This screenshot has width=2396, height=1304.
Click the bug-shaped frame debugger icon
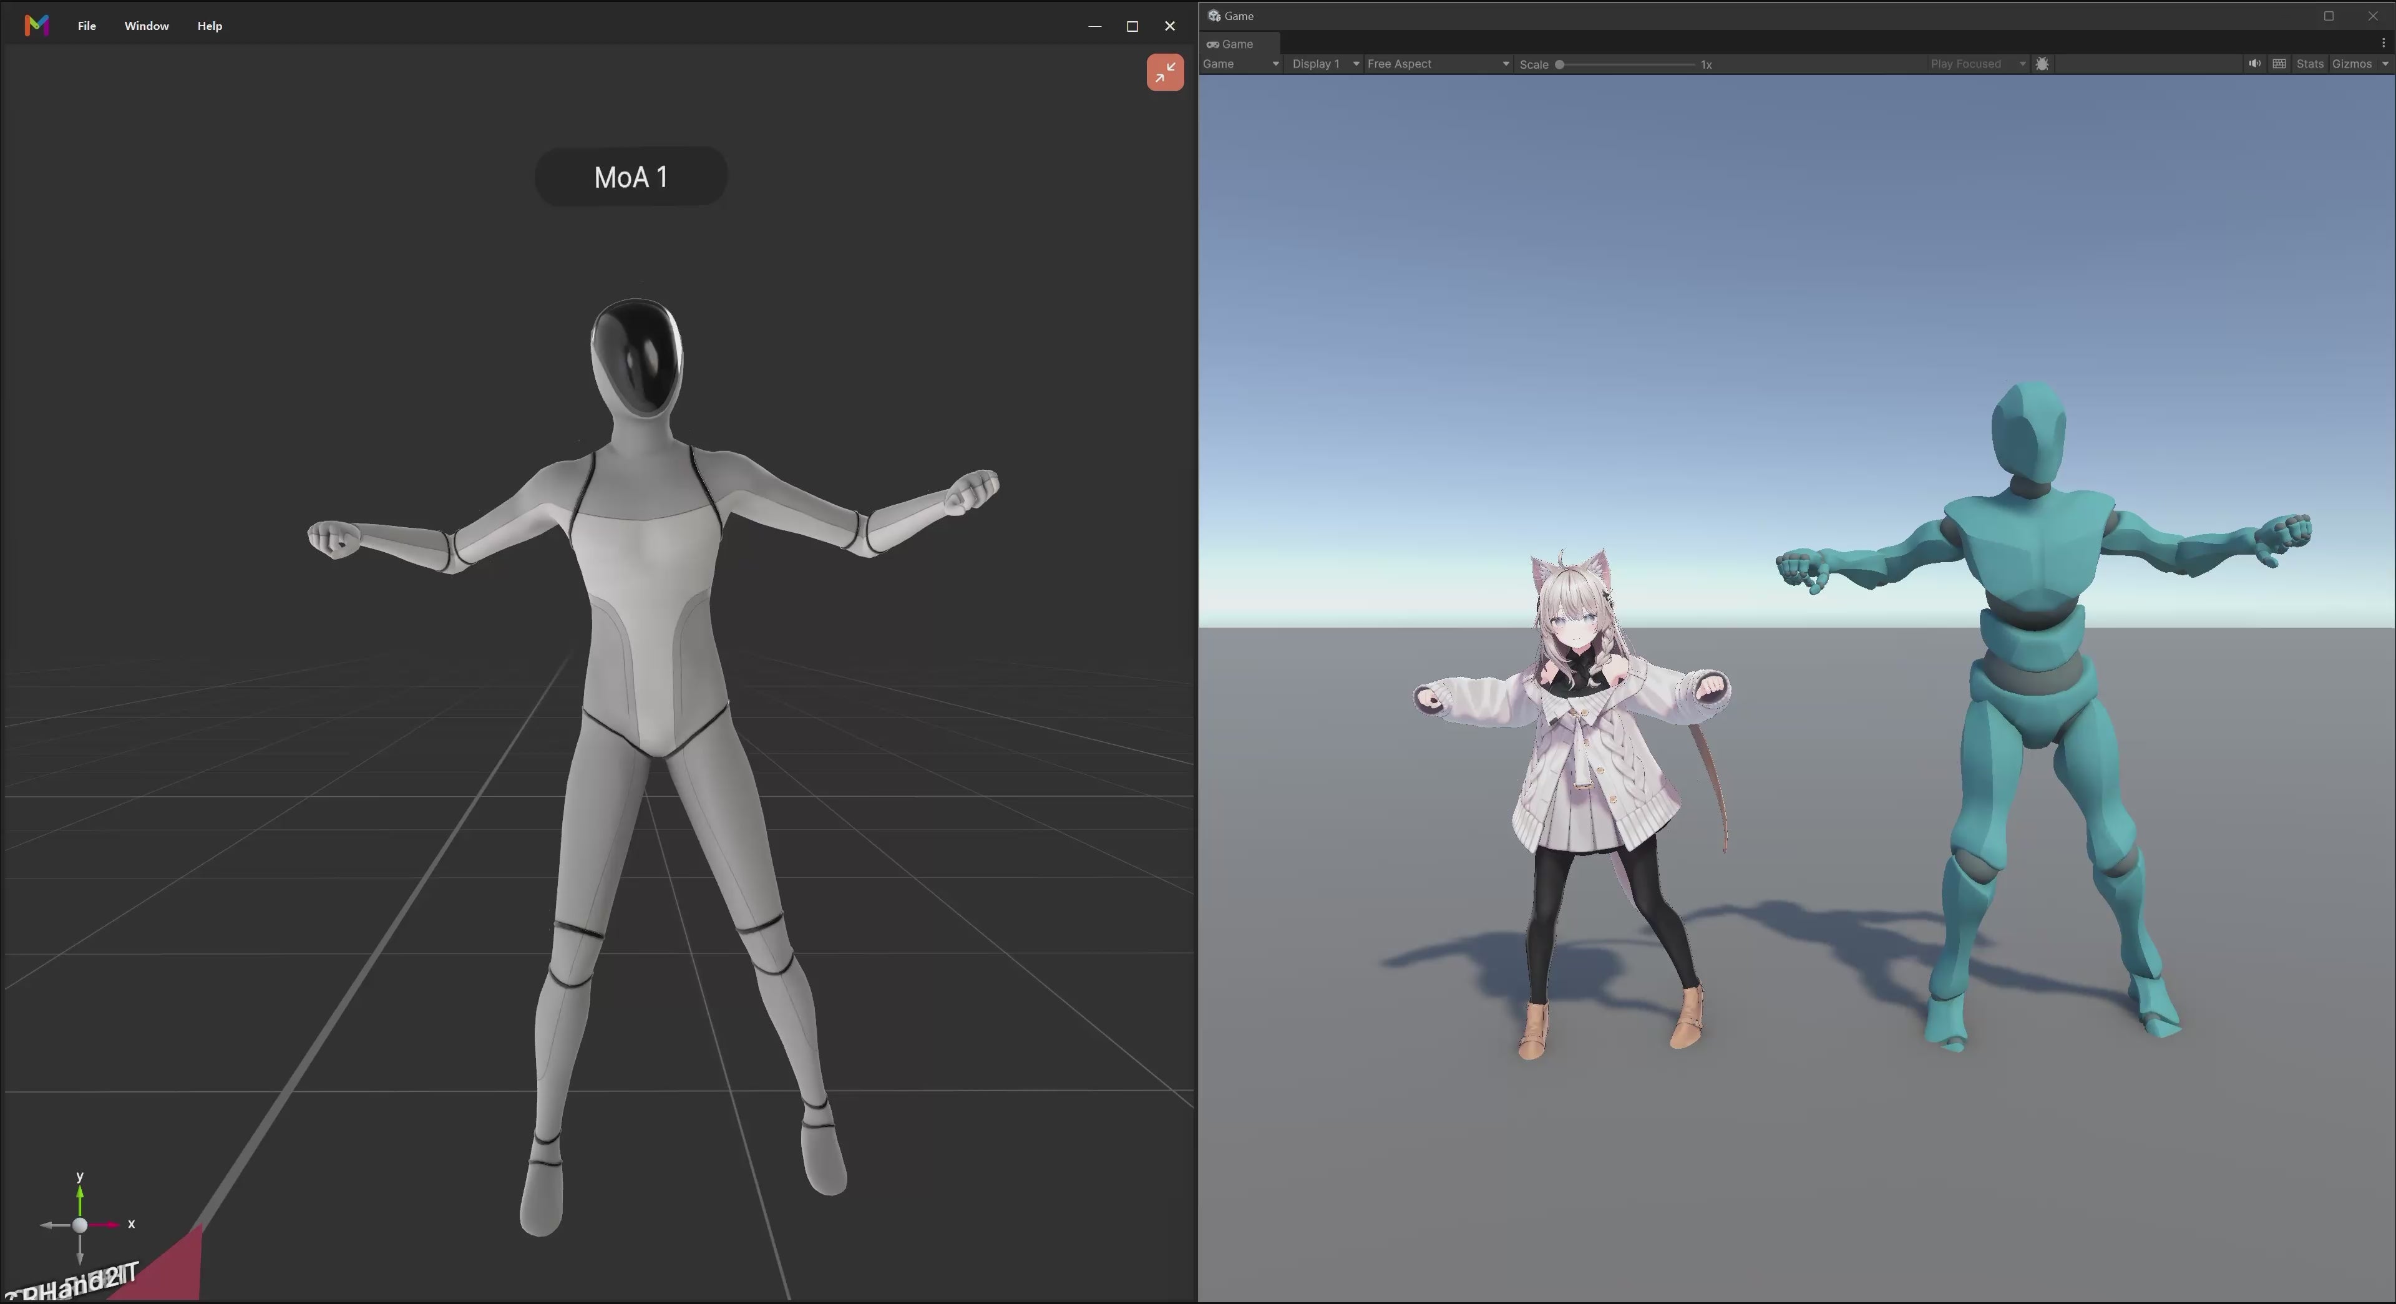[2042, 64]
